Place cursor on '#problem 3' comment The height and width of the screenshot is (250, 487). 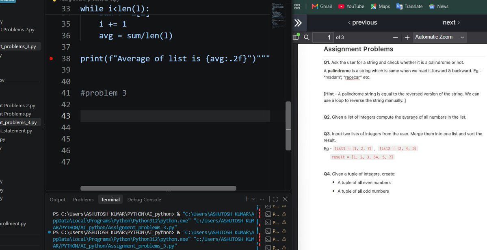[x=104, y=93]
